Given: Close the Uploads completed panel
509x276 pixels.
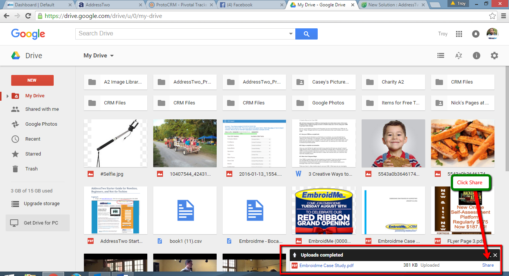Looking at the screenshot, I should pos(495,255).
